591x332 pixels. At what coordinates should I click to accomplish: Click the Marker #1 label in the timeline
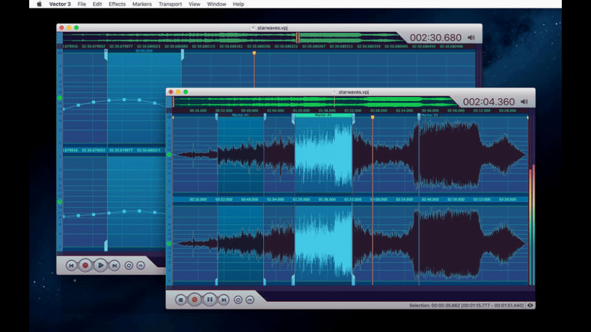[x=240, y=115]
